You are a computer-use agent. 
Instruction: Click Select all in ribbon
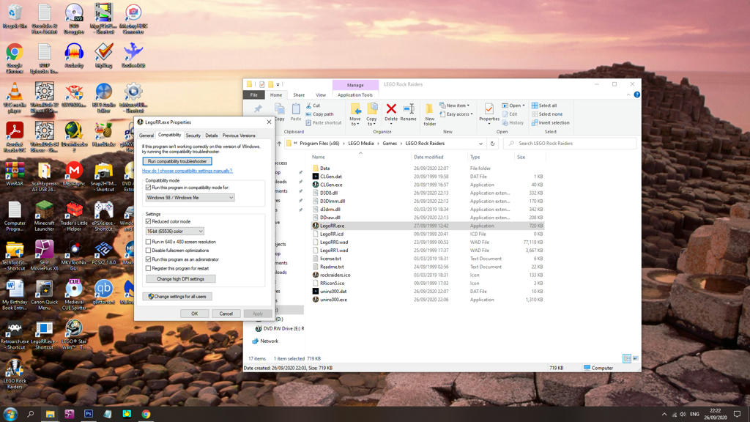(x=544, y=105)
